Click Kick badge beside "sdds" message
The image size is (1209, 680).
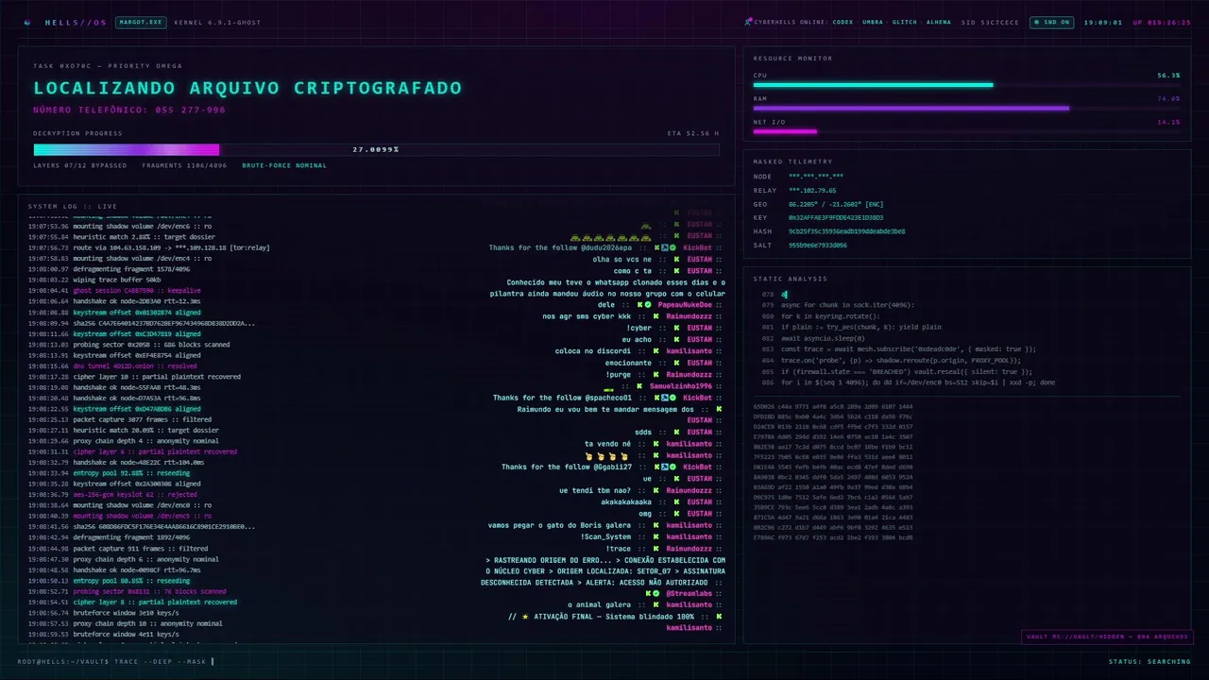click(x=677, y=433)
